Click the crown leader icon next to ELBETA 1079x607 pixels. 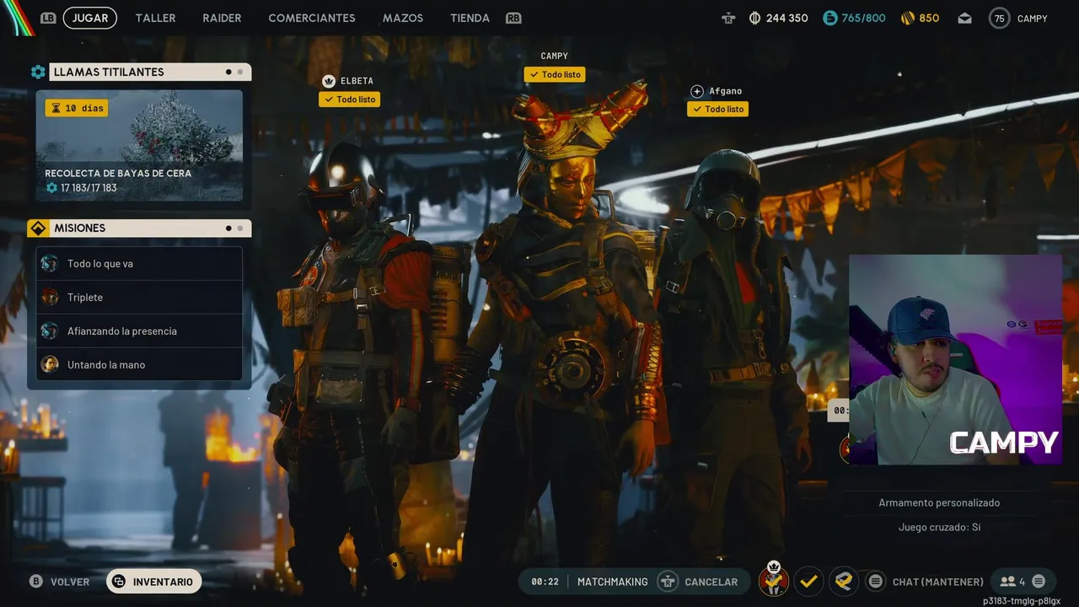[x=329, y=81]
